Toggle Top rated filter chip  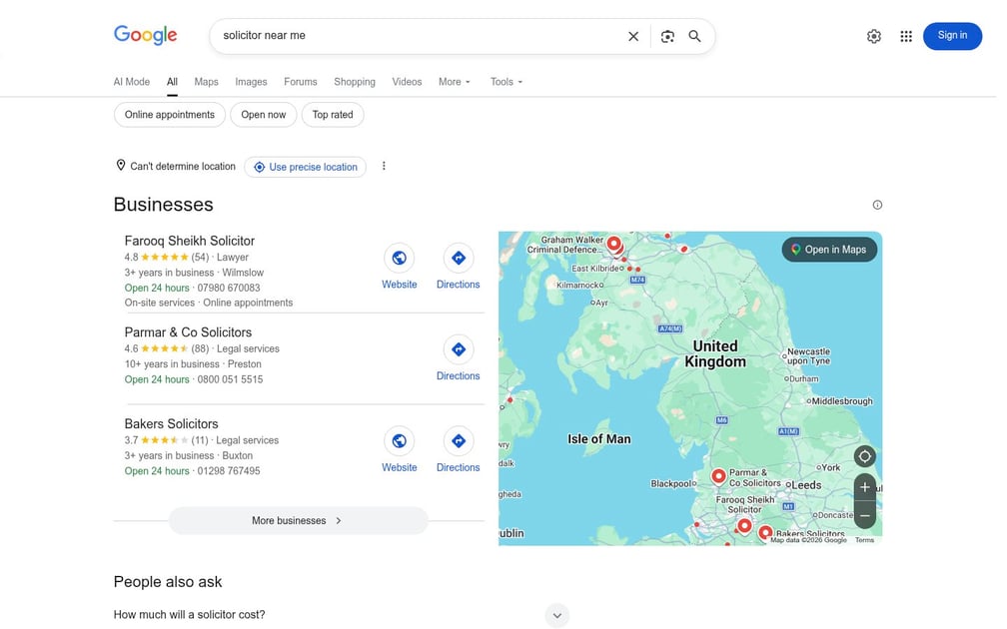click(333, 115)
